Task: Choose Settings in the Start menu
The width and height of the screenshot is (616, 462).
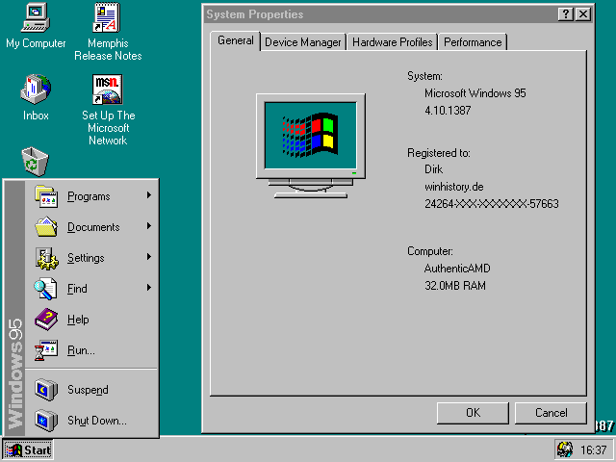Action: click(x=92, y=258)
